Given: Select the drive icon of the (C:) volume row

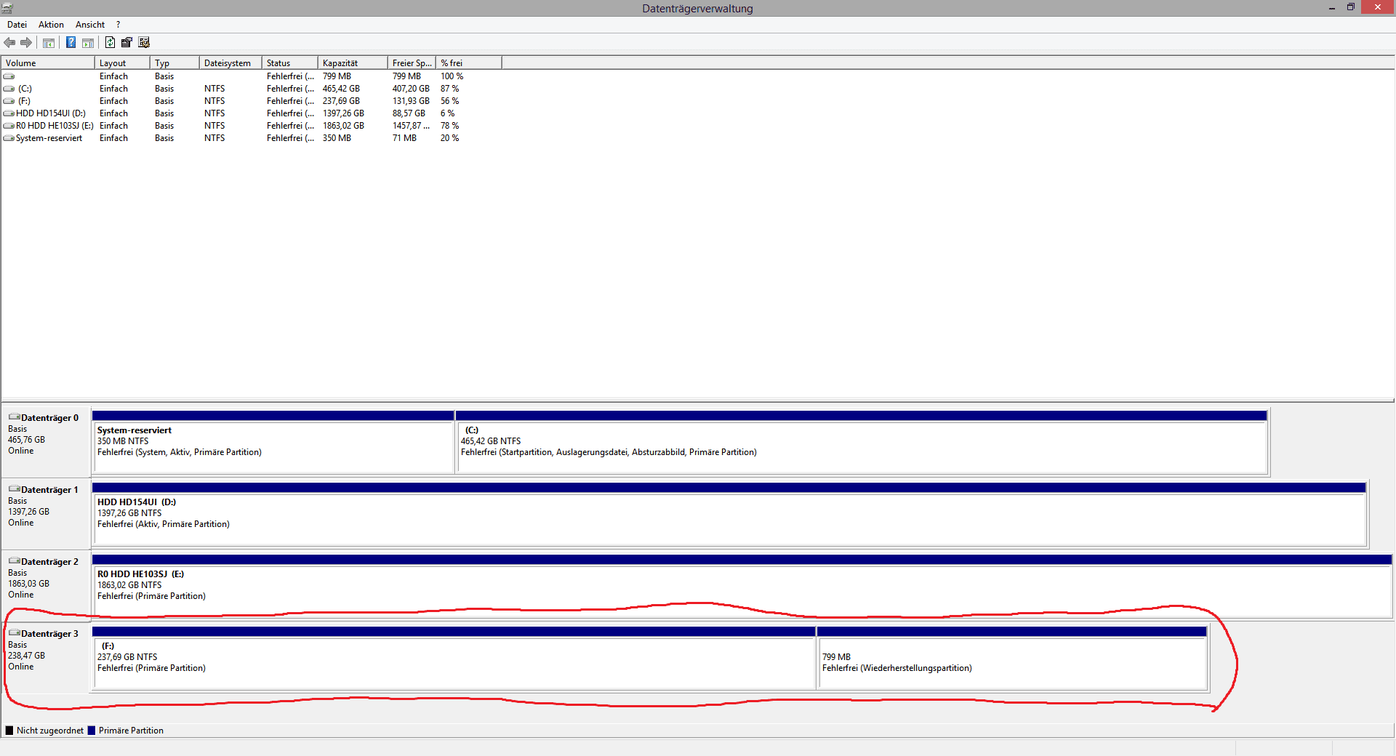Looking at the screenshot, I should pos(9,89).
